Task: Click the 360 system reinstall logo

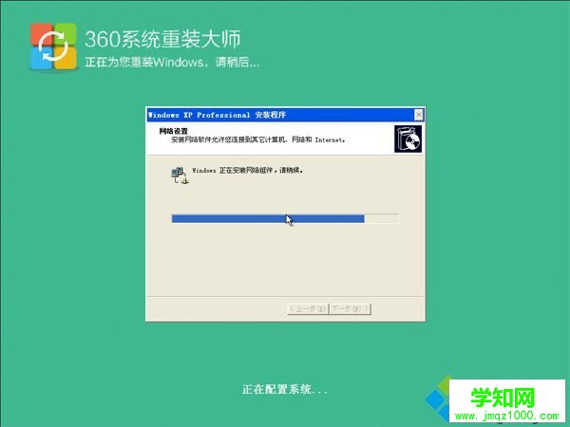Action: tap(53, 46)
